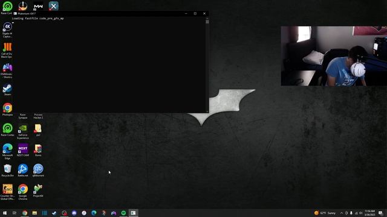Viewport: 387px width, 217px height.
Task: Open the Elgato 4K Capture desktop icon
Action: tap(7, 30)
